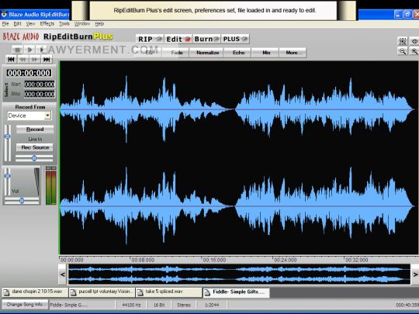The width and height of the screenshot is (419, 314).
Task: Click the current position time display
Action: (29, 73)
